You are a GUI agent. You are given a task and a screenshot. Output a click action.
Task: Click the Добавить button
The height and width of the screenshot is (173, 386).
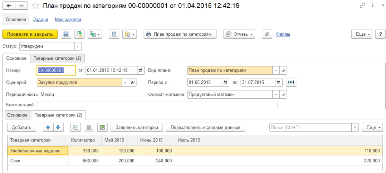[x=22, y=127]
